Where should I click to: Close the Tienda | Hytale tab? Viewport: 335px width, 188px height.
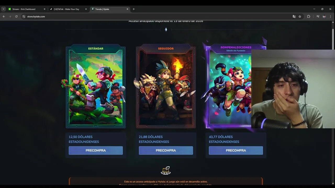tap(127, 9)
